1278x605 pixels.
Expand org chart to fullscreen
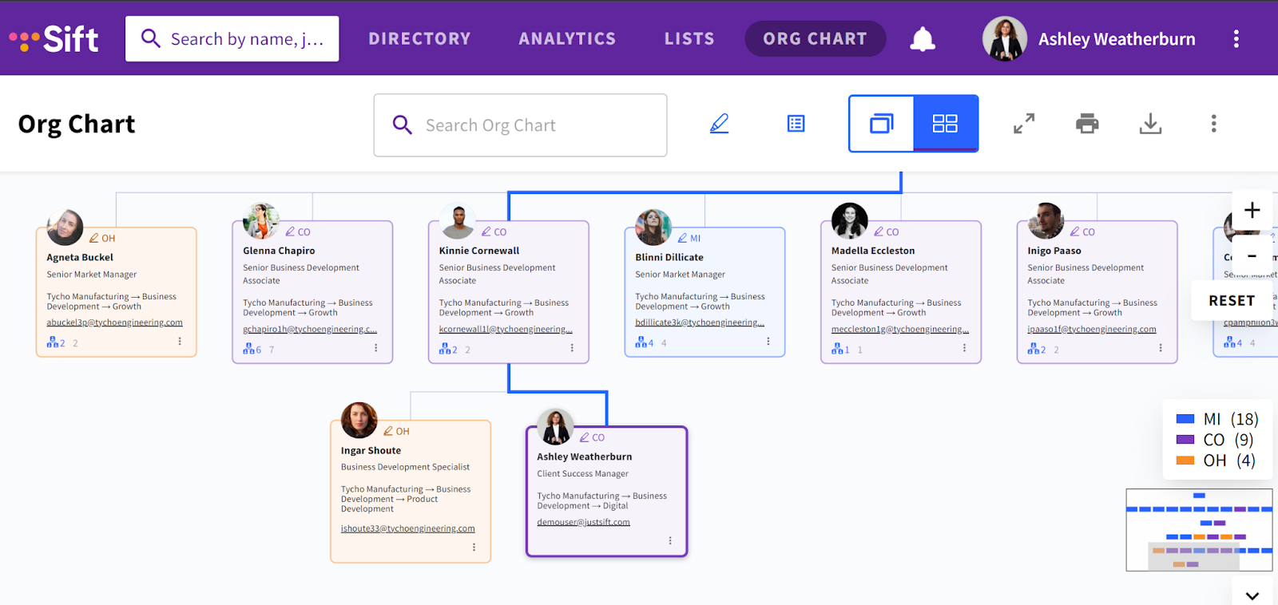1024,124
